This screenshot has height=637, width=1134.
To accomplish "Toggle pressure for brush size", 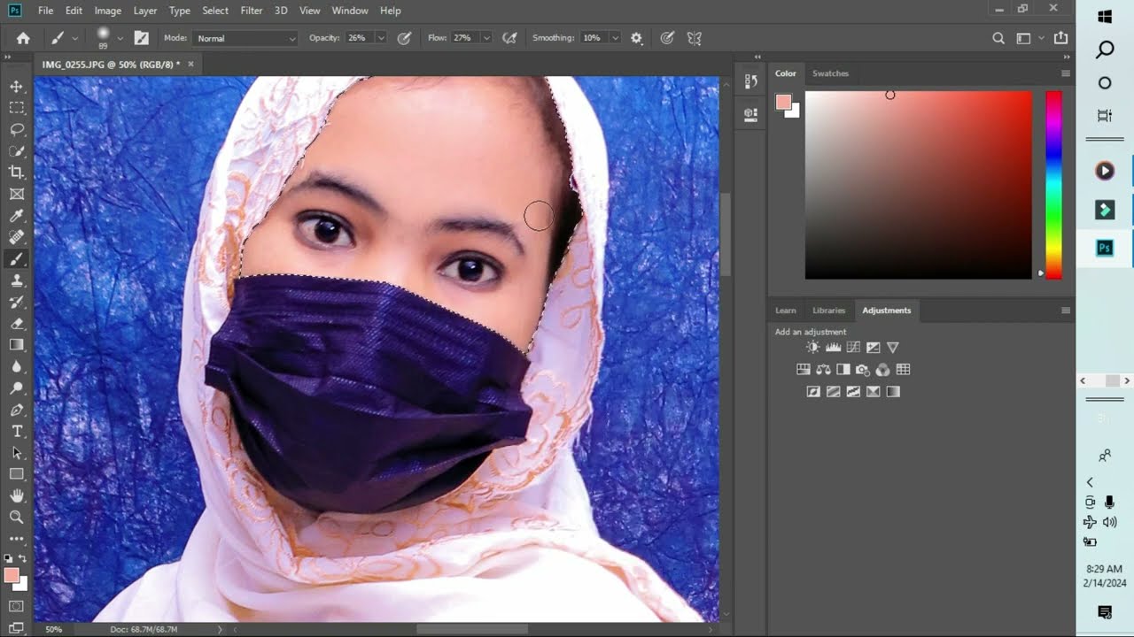I will (x=667, y=38).
